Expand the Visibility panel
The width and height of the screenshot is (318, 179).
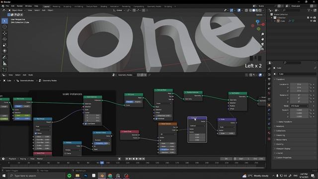(x=280, y=144)
